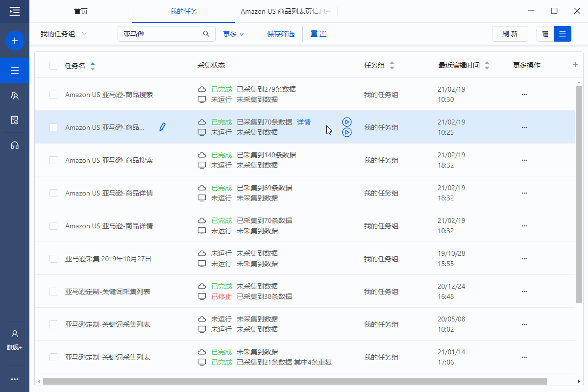Add a column with the plus icon
This screenshot has height=392, width=588.
click(x=575, y=65)
